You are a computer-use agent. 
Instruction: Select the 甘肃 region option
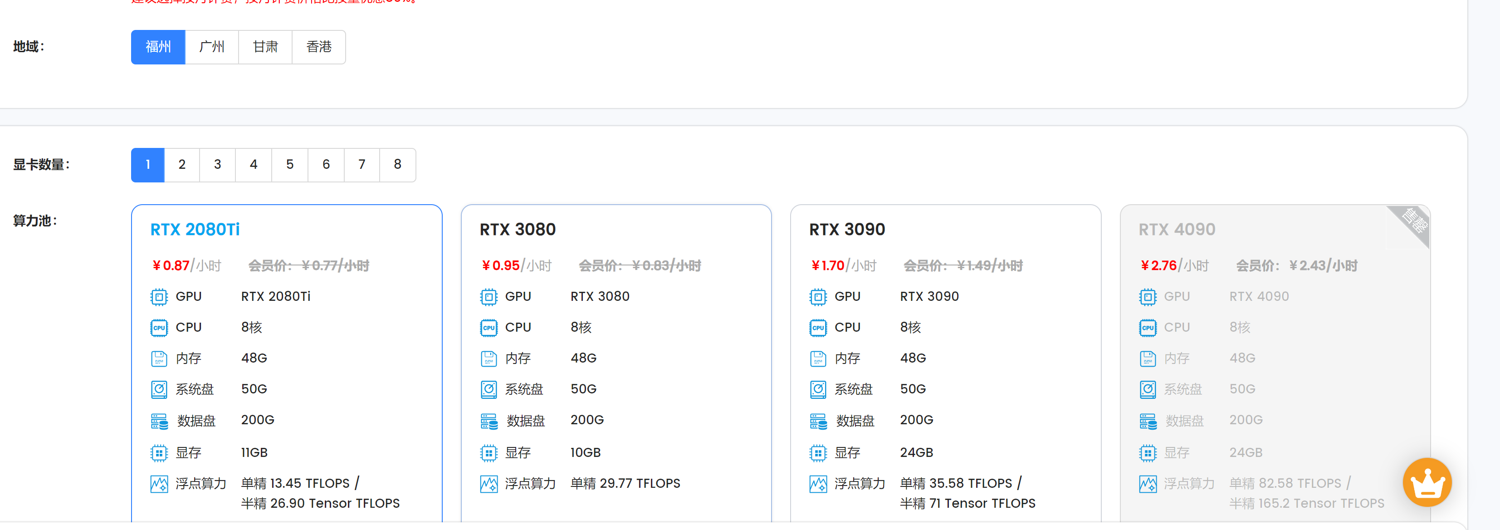(x=265, y=47)
